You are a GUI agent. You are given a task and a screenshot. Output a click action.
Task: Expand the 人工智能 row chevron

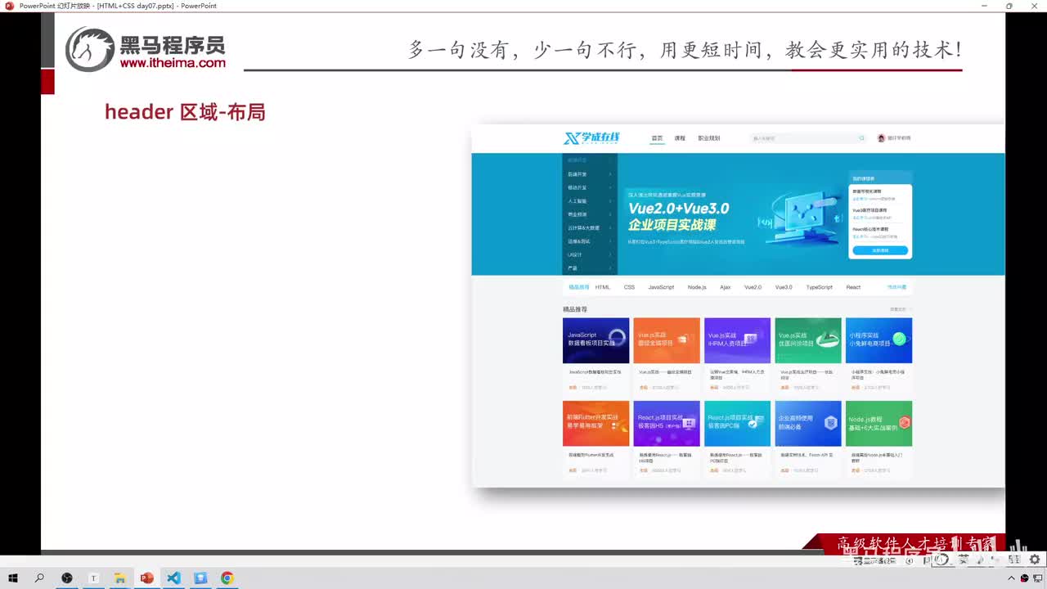pyautogui.click(x=610, y=200)
